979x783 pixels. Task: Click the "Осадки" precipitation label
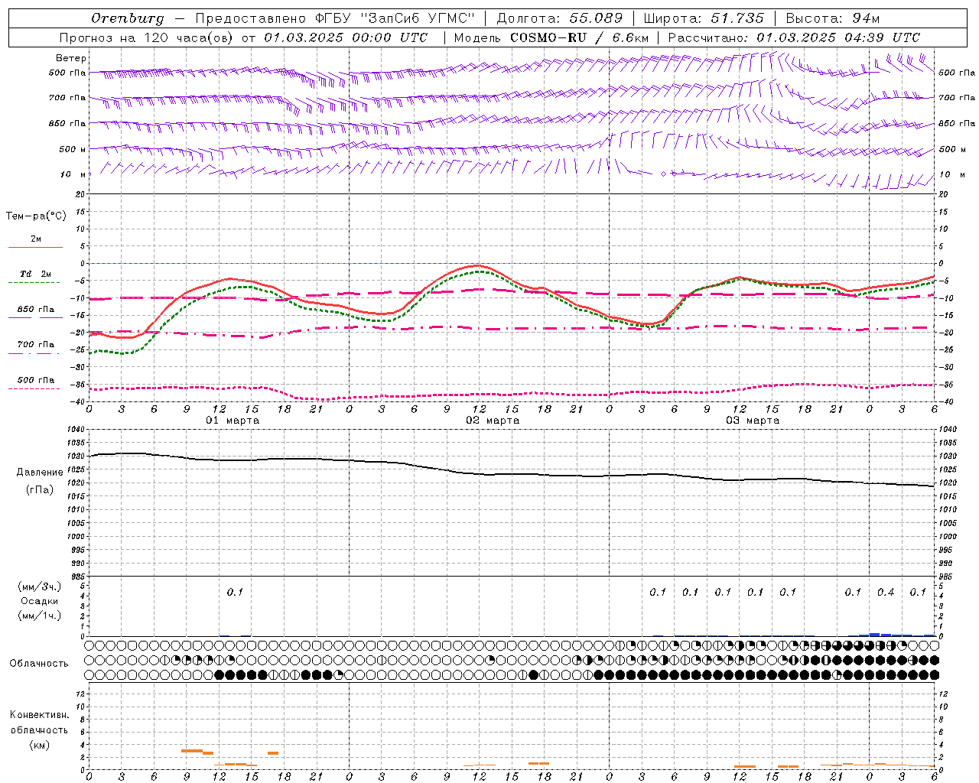(40, 601)
